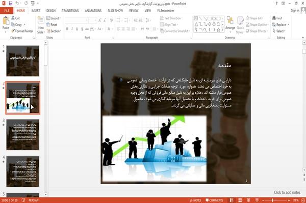Cut the selected content
This screenshot has height=203, width=306.
tap(15, 18)
